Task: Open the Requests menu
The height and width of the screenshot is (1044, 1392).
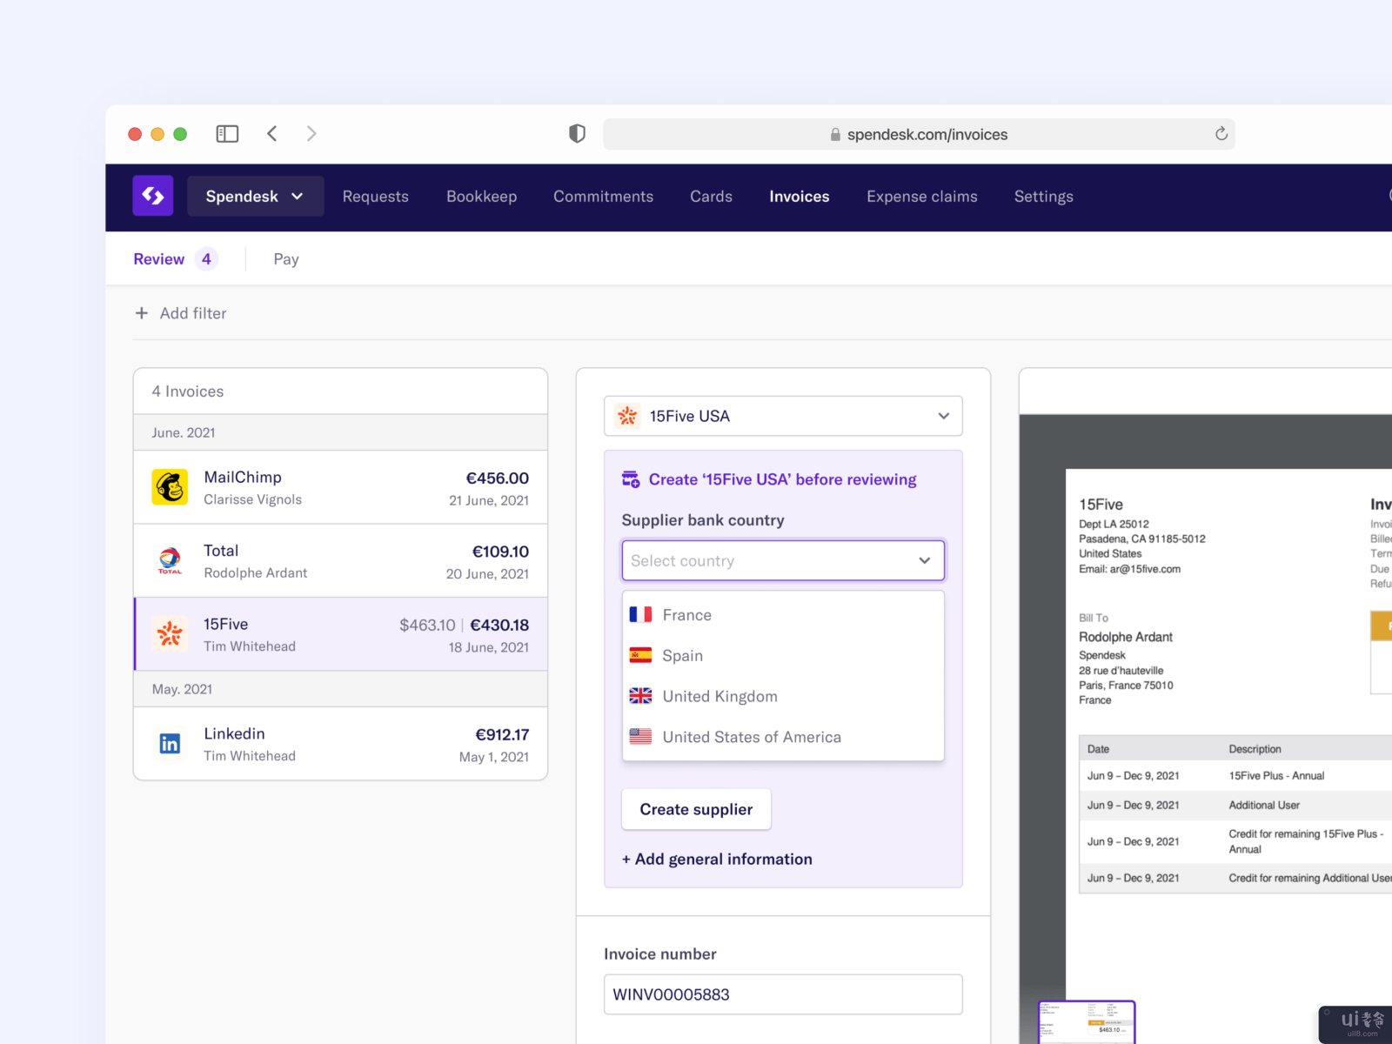Action: pyautogui.click(x=375, y=197)
